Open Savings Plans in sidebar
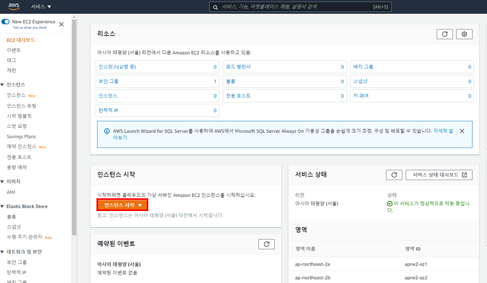Image resolution: width=487 pixels, height=283 pixels. coord(21,136)
